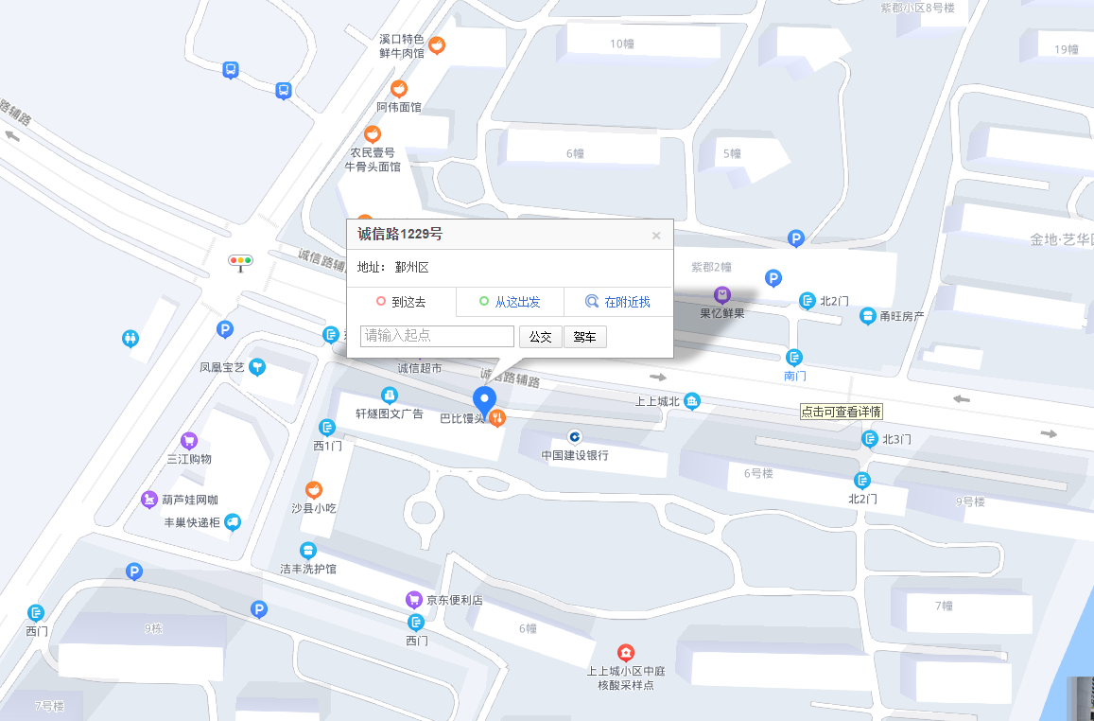Click the 京东便利店 store icon
This screenshot has height=721, width=1094.
coord(413,600)
